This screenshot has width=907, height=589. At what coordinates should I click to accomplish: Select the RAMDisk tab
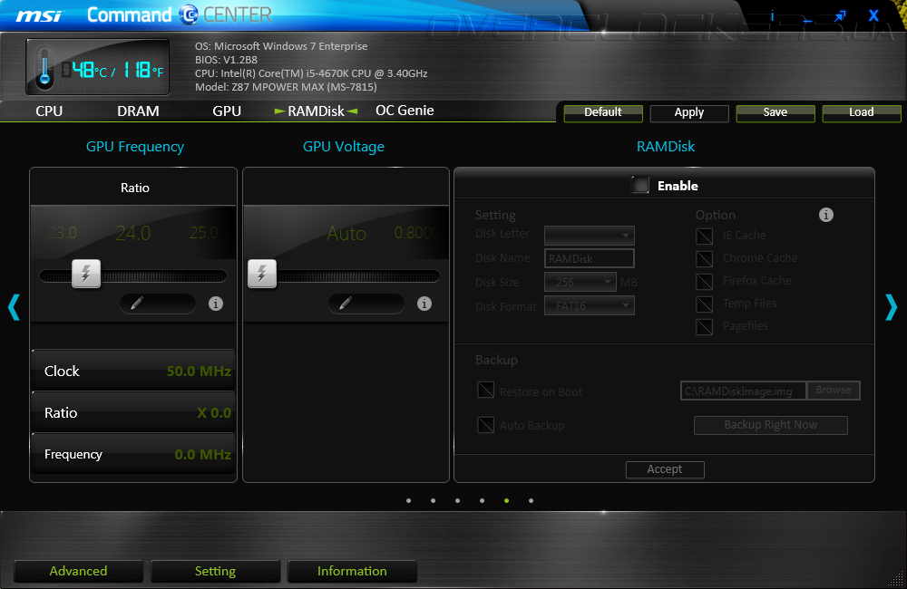pyautogui.click(x=316, y=111)
